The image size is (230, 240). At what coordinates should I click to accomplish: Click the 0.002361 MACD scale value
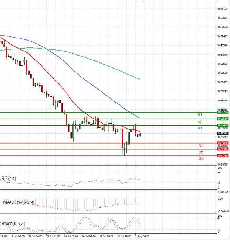pyautogui.click(x=223, y=192)
